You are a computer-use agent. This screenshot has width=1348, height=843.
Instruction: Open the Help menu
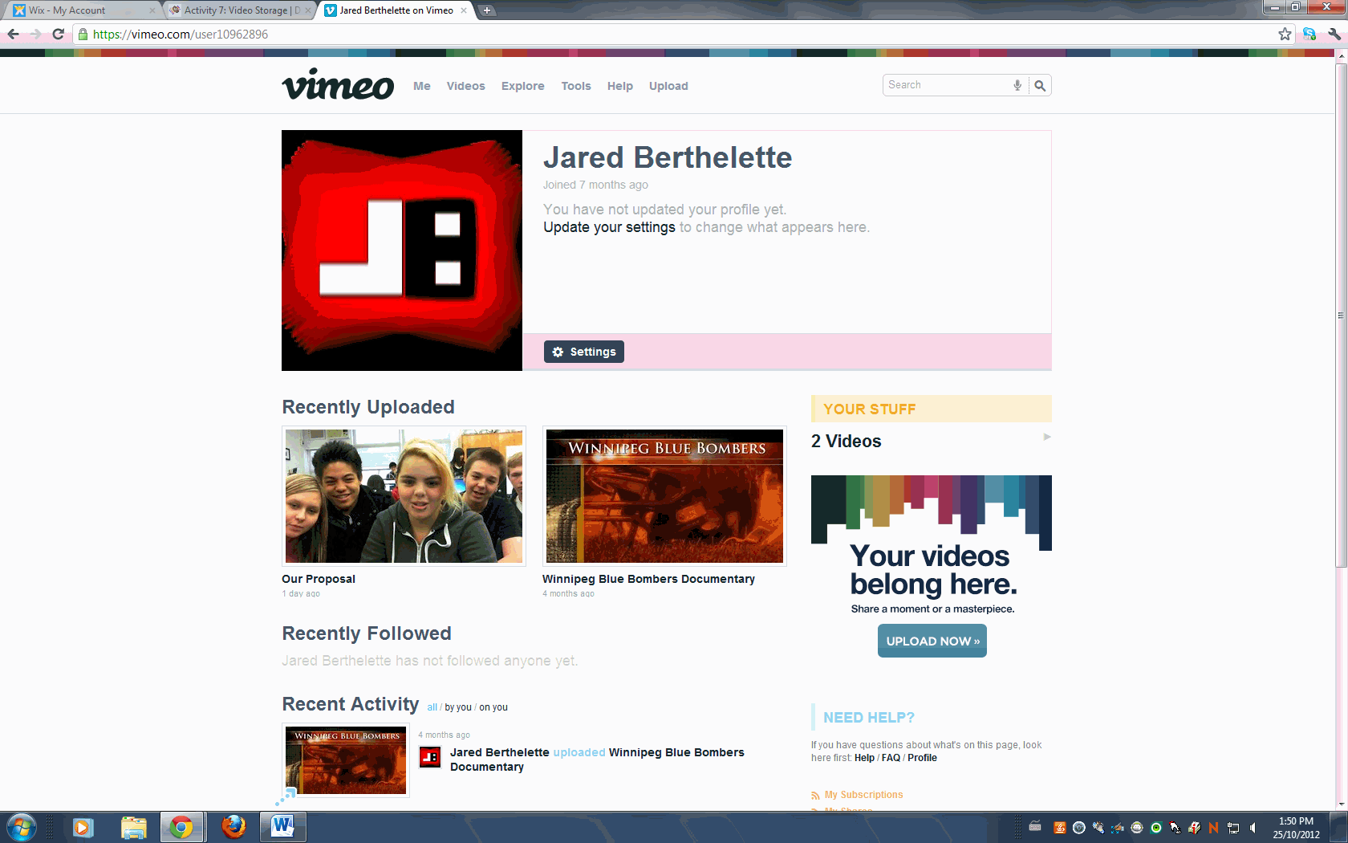click(x=620, y=86)
